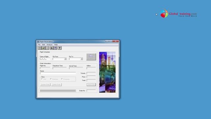Screen dimensions: 211x119
Task: Click the Tickets field
Action: click(91, 73)
